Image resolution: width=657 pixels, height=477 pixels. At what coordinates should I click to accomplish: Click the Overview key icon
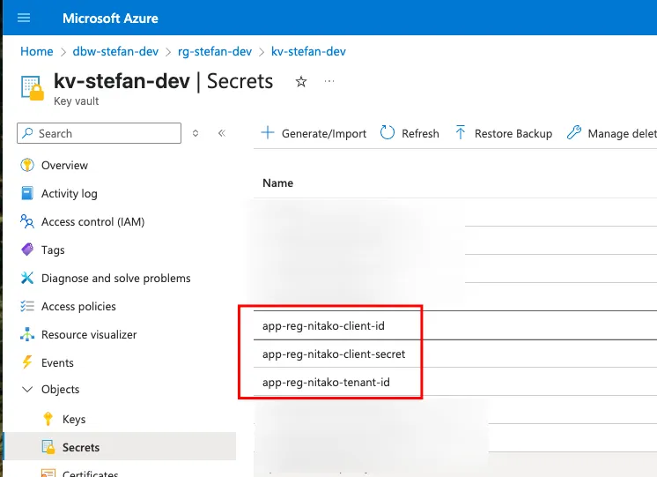pyautogui.click(x=26, y=165)
